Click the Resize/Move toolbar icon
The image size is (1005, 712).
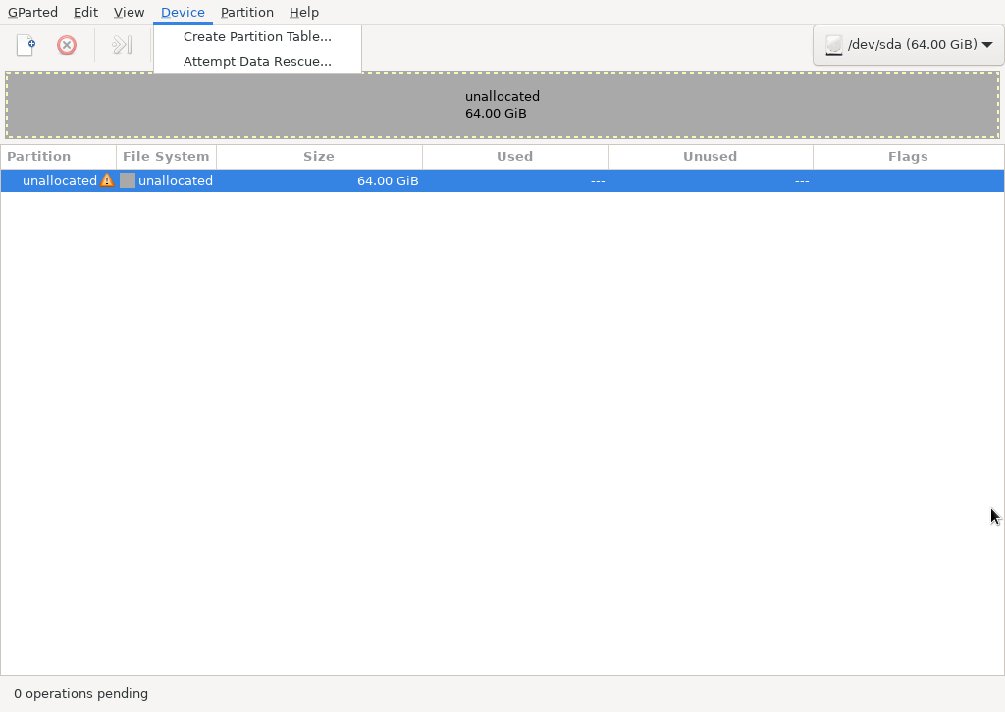click(122, 45)
